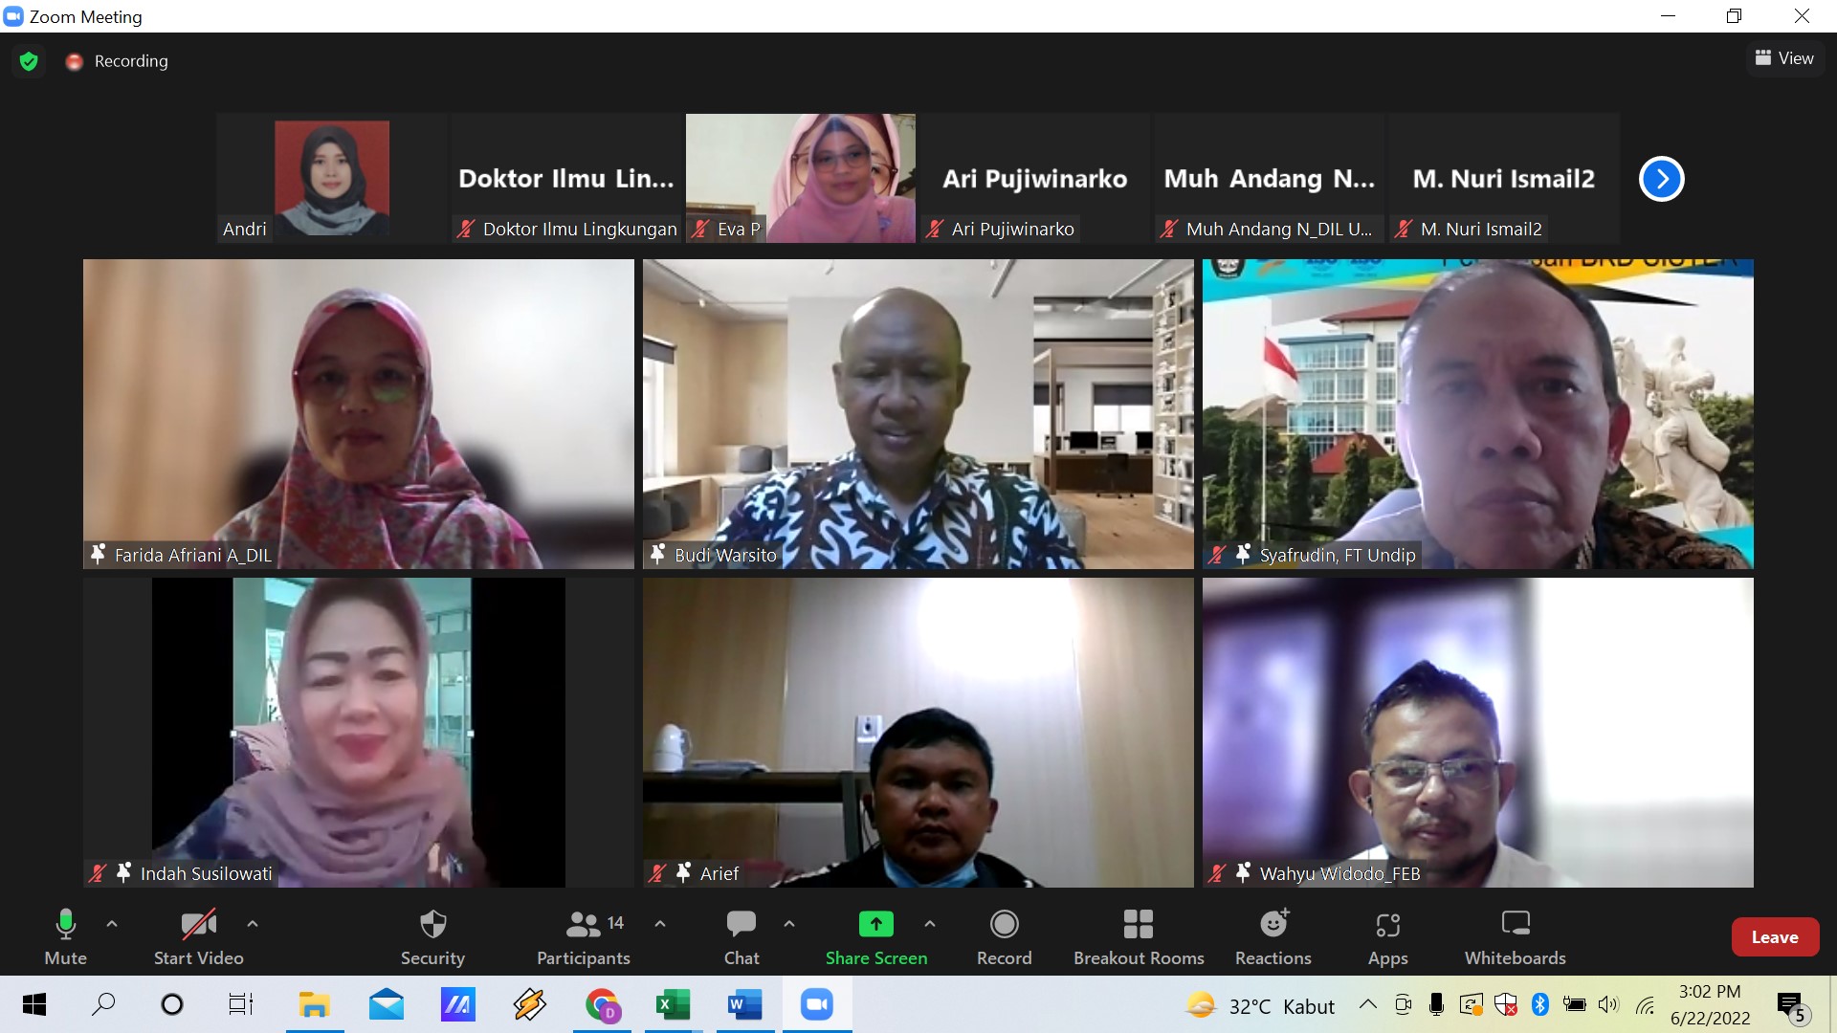1837x1033 pixels.
Task: Click the red Leave button
Action: tap(1774, 937)
